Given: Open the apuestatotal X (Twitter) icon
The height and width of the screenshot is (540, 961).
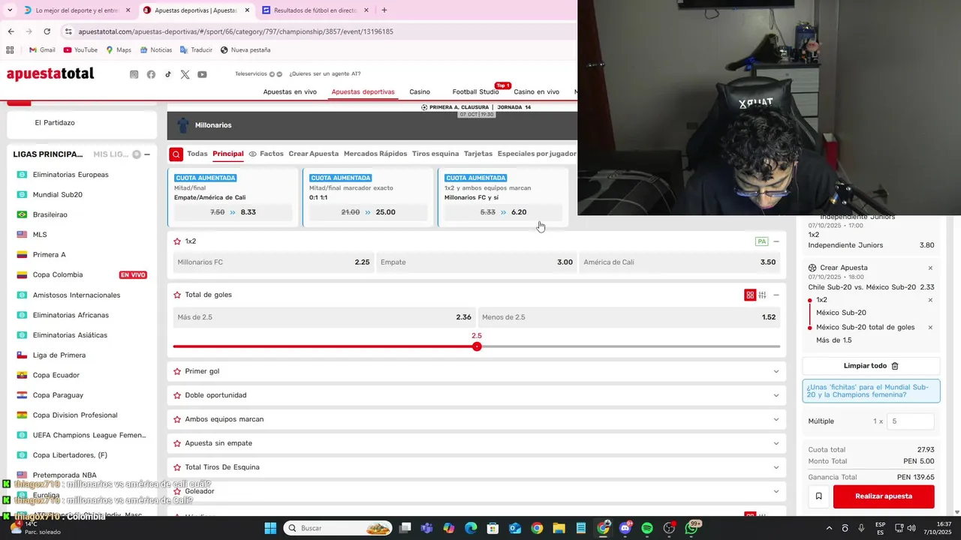Looking at the screenshot, I should pyautogui.click(x=185, y=74).
